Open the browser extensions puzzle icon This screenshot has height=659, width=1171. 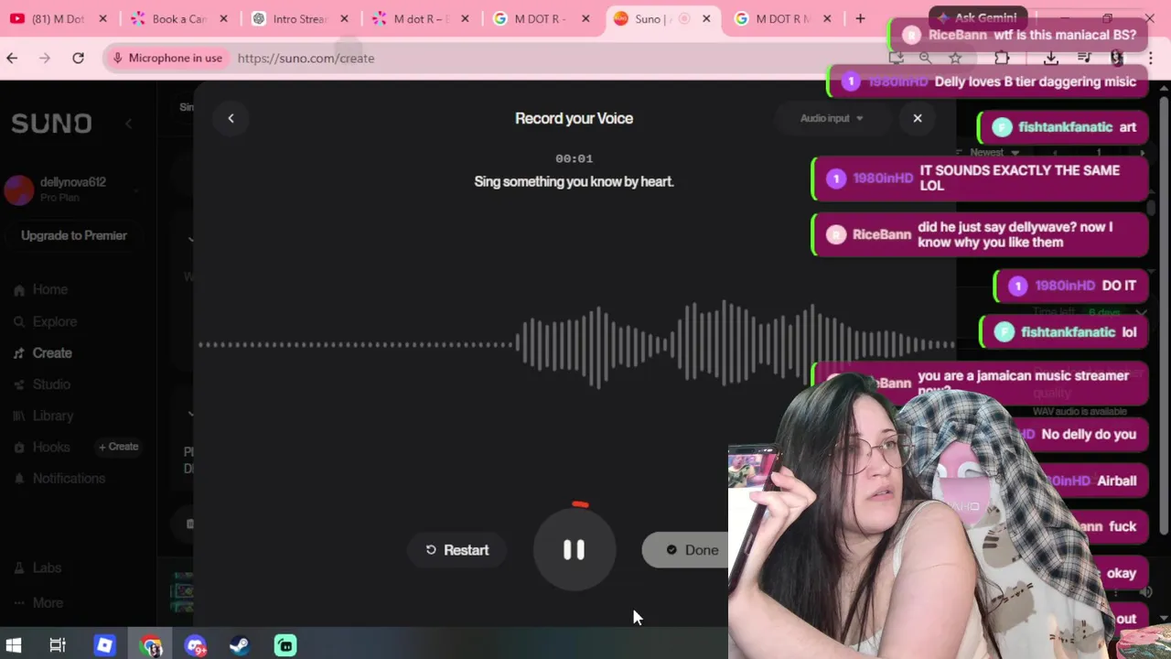[x=1002, y=58]
